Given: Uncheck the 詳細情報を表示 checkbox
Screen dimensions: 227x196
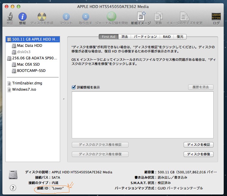Looking at the screenshot, I should pyautogui.click(x=74, y=87).
